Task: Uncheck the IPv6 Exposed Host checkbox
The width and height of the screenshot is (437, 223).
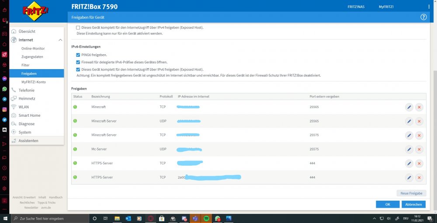Action: [x=78, y=70]
